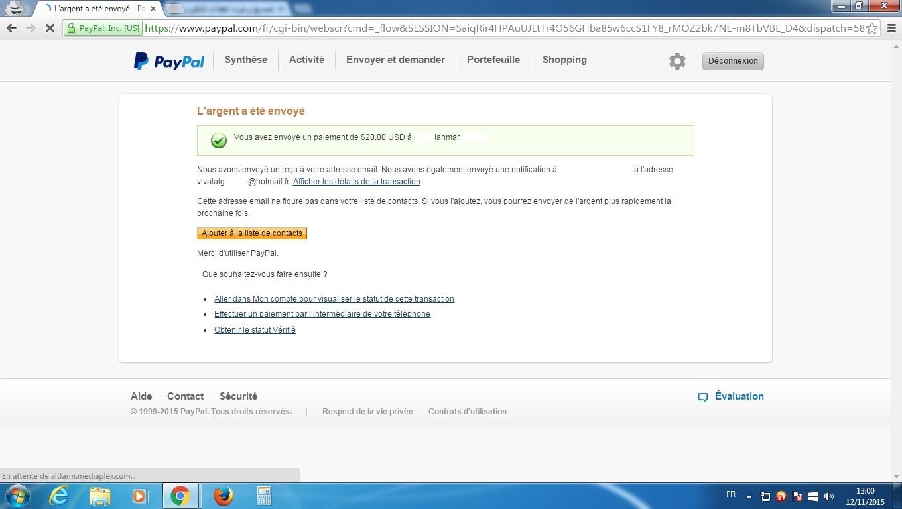Open Contrats d'utilisation link
This screenshot has width=902, height=509.
(x=468, y=412)
